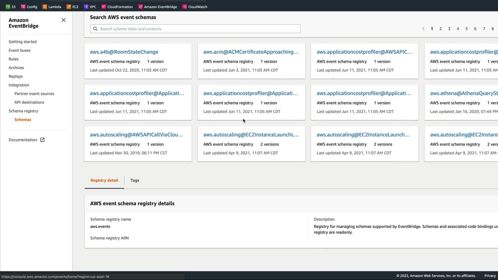Select the Registry detail tab
Viewport: 498px width, 280px height.
pyautogui.click(x=104, y=180)
